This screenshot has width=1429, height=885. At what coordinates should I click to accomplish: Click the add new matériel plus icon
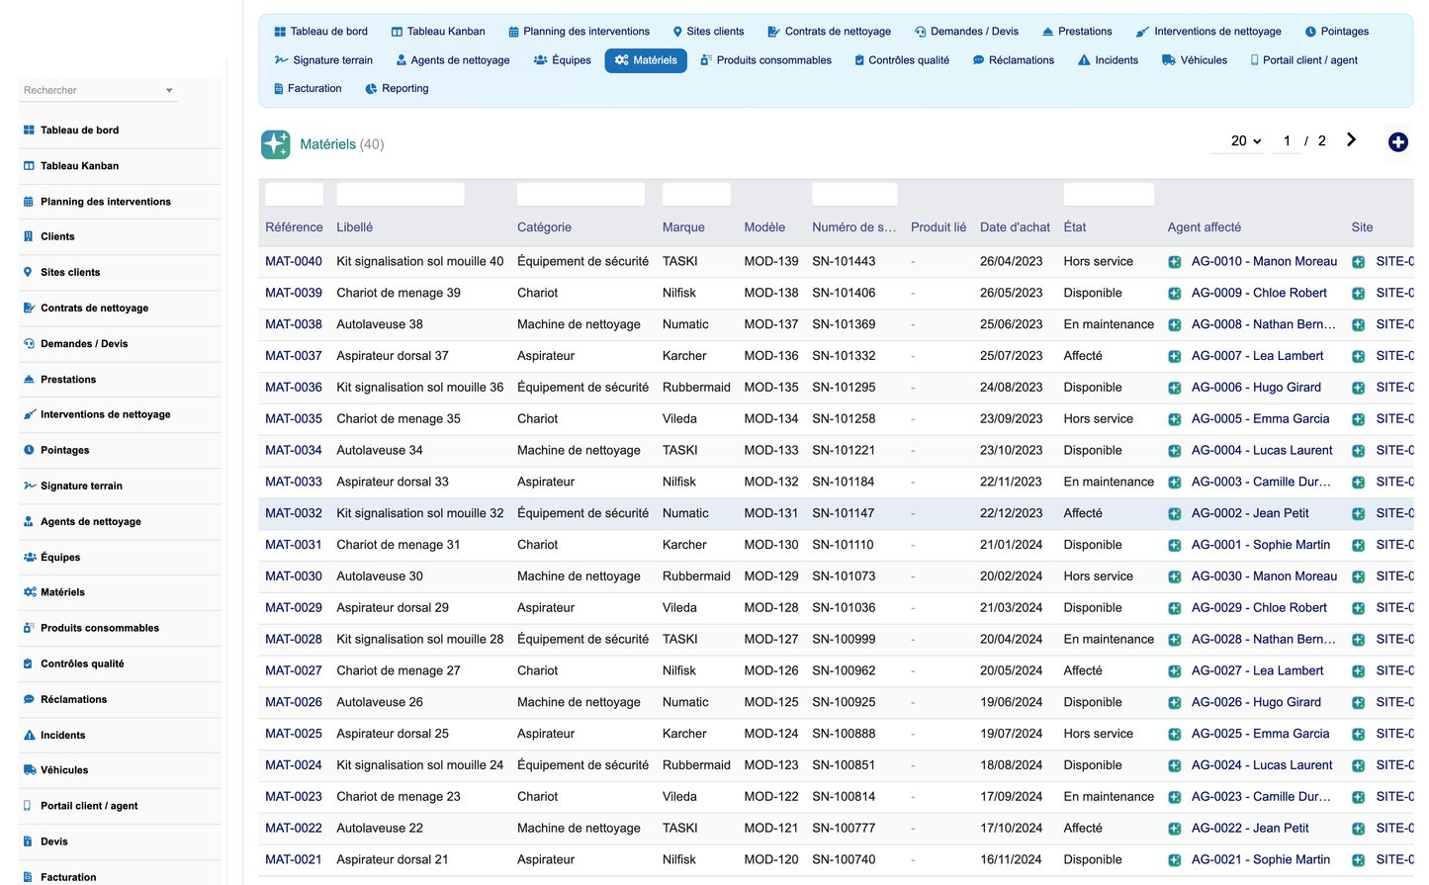(x=1397, y=142)
